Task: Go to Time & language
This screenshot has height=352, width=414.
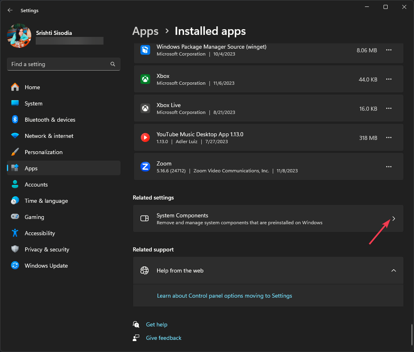Action: (x=64, y=201)
